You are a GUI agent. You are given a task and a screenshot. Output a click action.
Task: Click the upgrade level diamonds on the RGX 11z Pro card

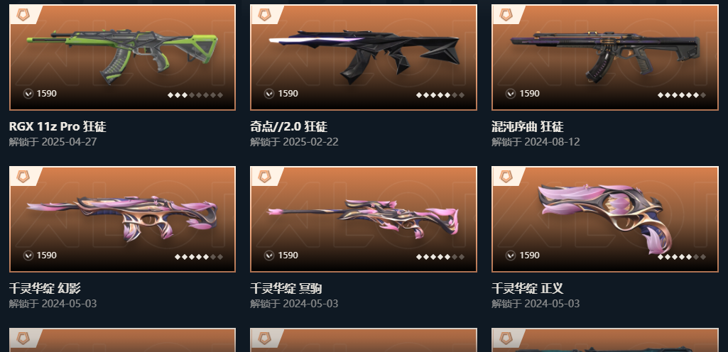[195, 95]
